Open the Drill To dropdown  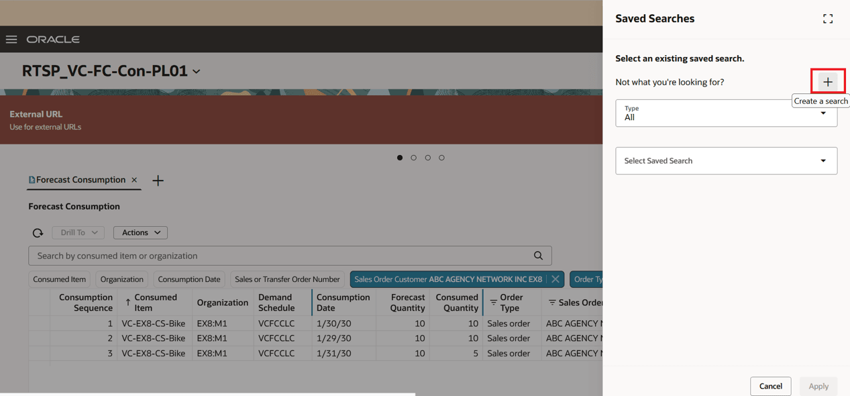[x=78, y=233]
